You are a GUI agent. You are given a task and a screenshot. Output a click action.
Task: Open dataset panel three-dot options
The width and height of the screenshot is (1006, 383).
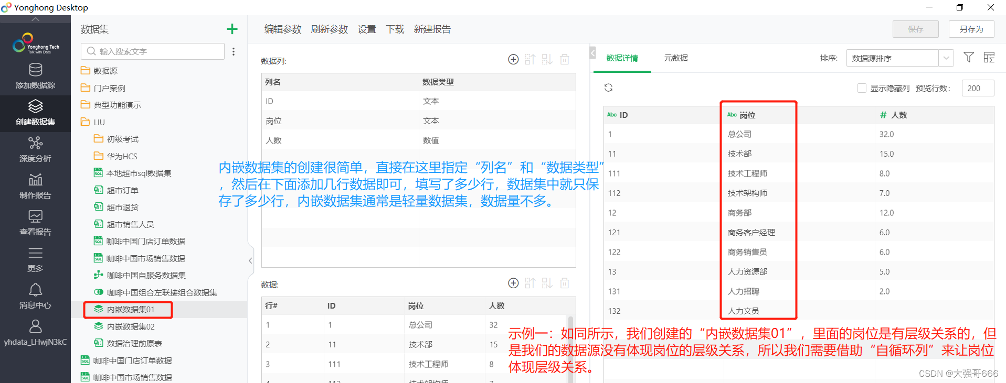point(234,51)
